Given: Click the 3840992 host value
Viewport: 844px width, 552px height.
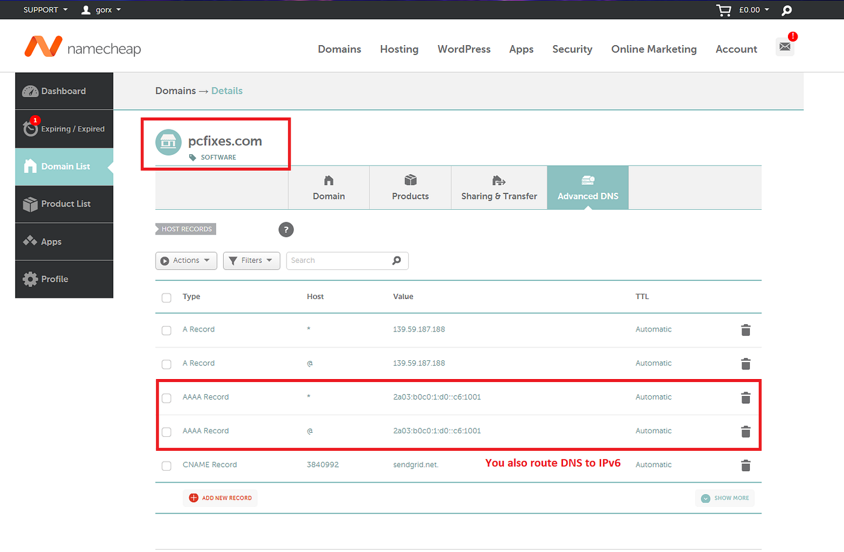Looking at the screenshot, I should click(323, 465).
